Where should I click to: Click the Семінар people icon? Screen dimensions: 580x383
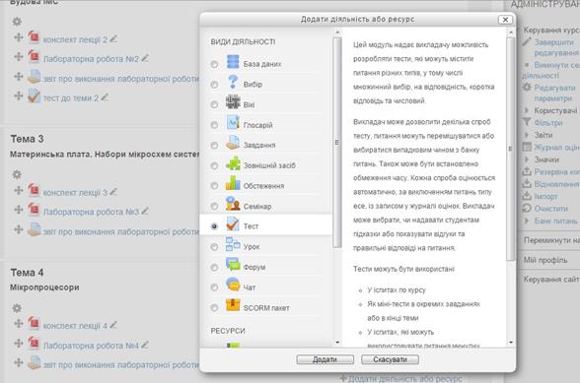(x=233, y=204)
